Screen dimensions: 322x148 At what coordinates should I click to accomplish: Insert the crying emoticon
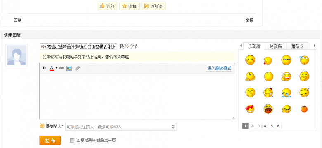point(286,92)
